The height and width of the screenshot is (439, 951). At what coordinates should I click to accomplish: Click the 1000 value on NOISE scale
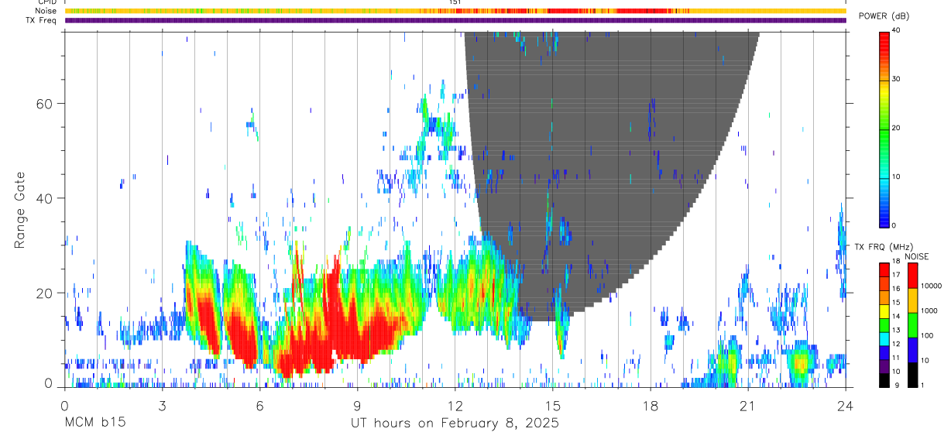point(929,310)
